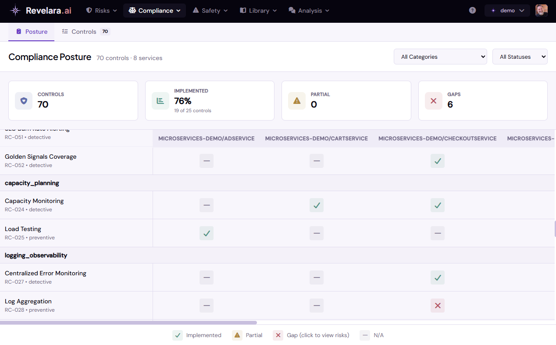Click the Gap legend icon
The height and width of the screenshot is (345, 556).
[278, 335]
